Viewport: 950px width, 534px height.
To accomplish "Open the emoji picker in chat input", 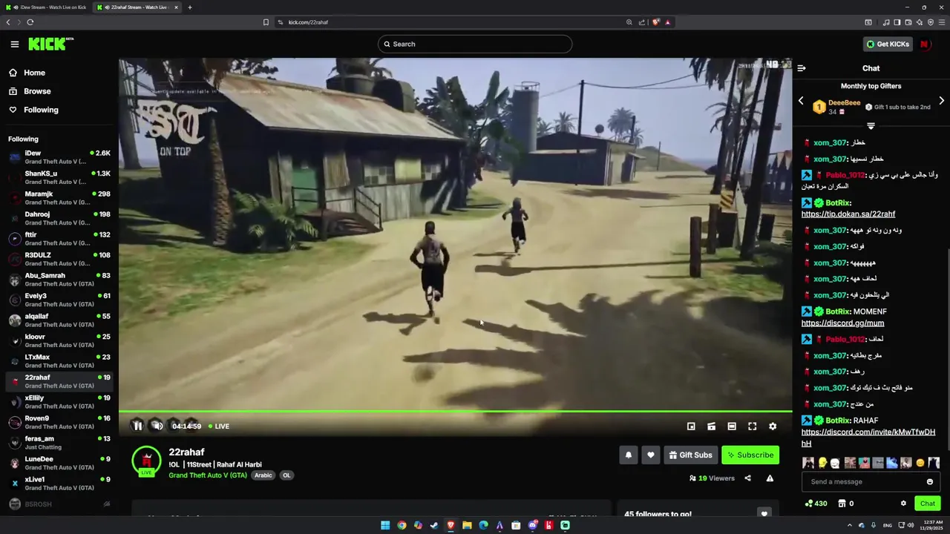I will click(x=929, y=482).
